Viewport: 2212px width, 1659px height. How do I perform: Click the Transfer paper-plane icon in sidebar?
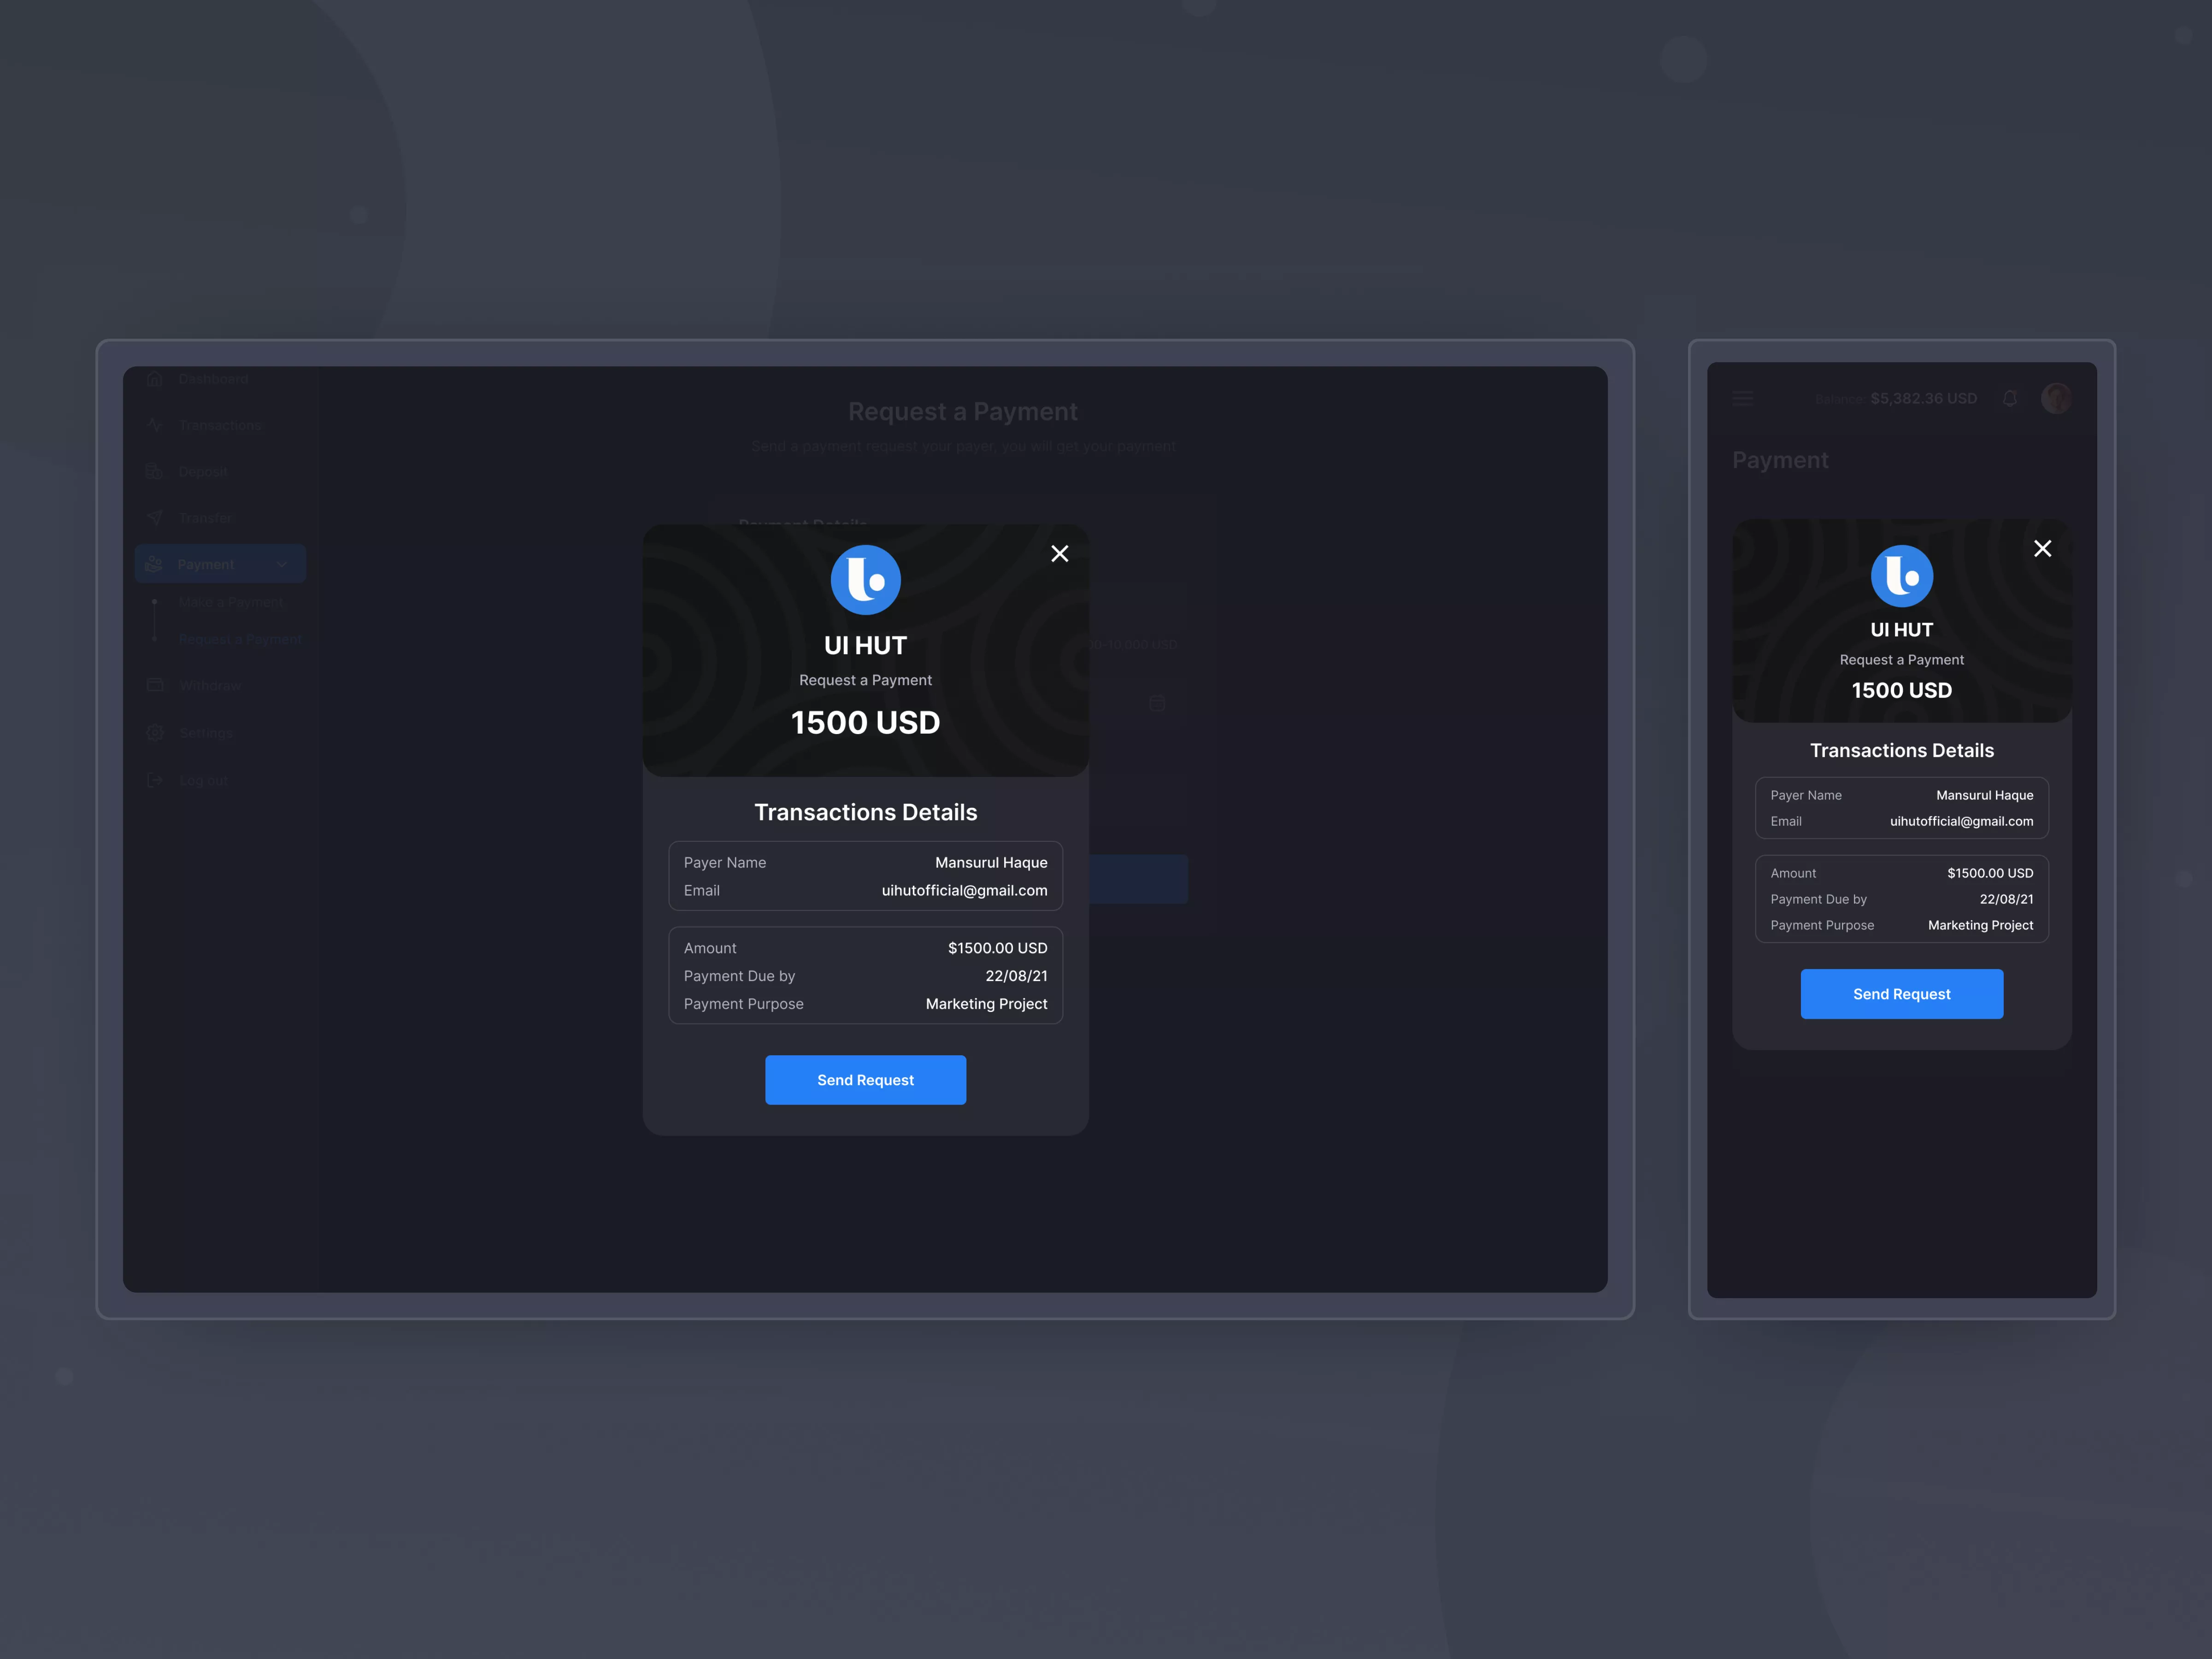coord(154,518)
